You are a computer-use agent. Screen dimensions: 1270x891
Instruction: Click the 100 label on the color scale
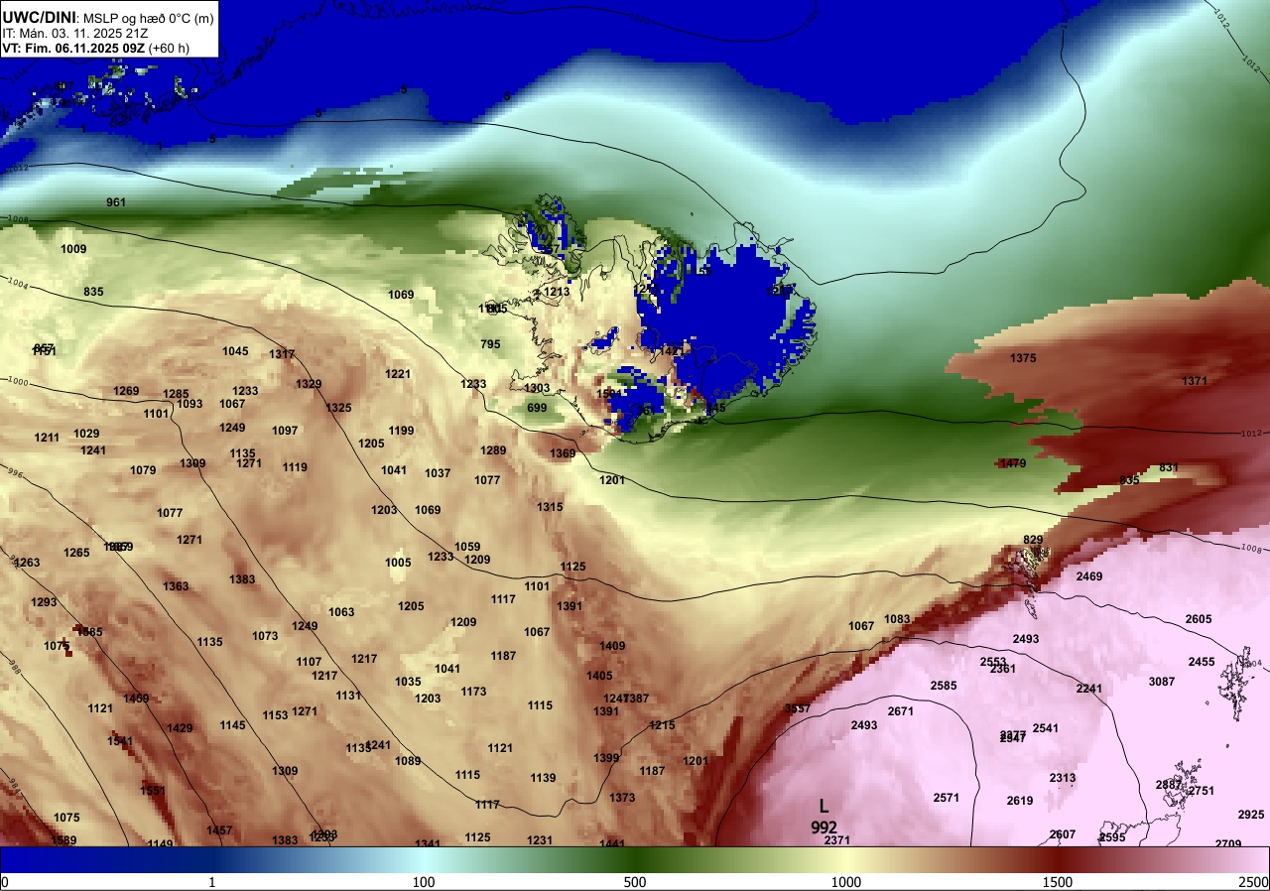tap(424, 882)
